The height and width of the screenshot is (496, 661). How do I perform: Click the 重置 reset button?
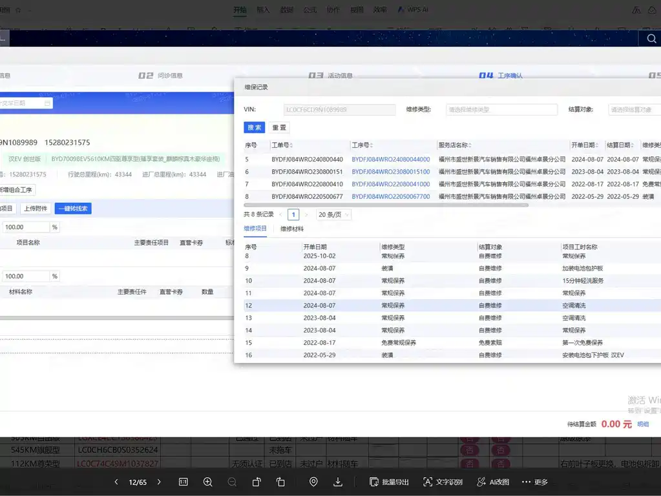pyautogui.click(x=279, y=127)
